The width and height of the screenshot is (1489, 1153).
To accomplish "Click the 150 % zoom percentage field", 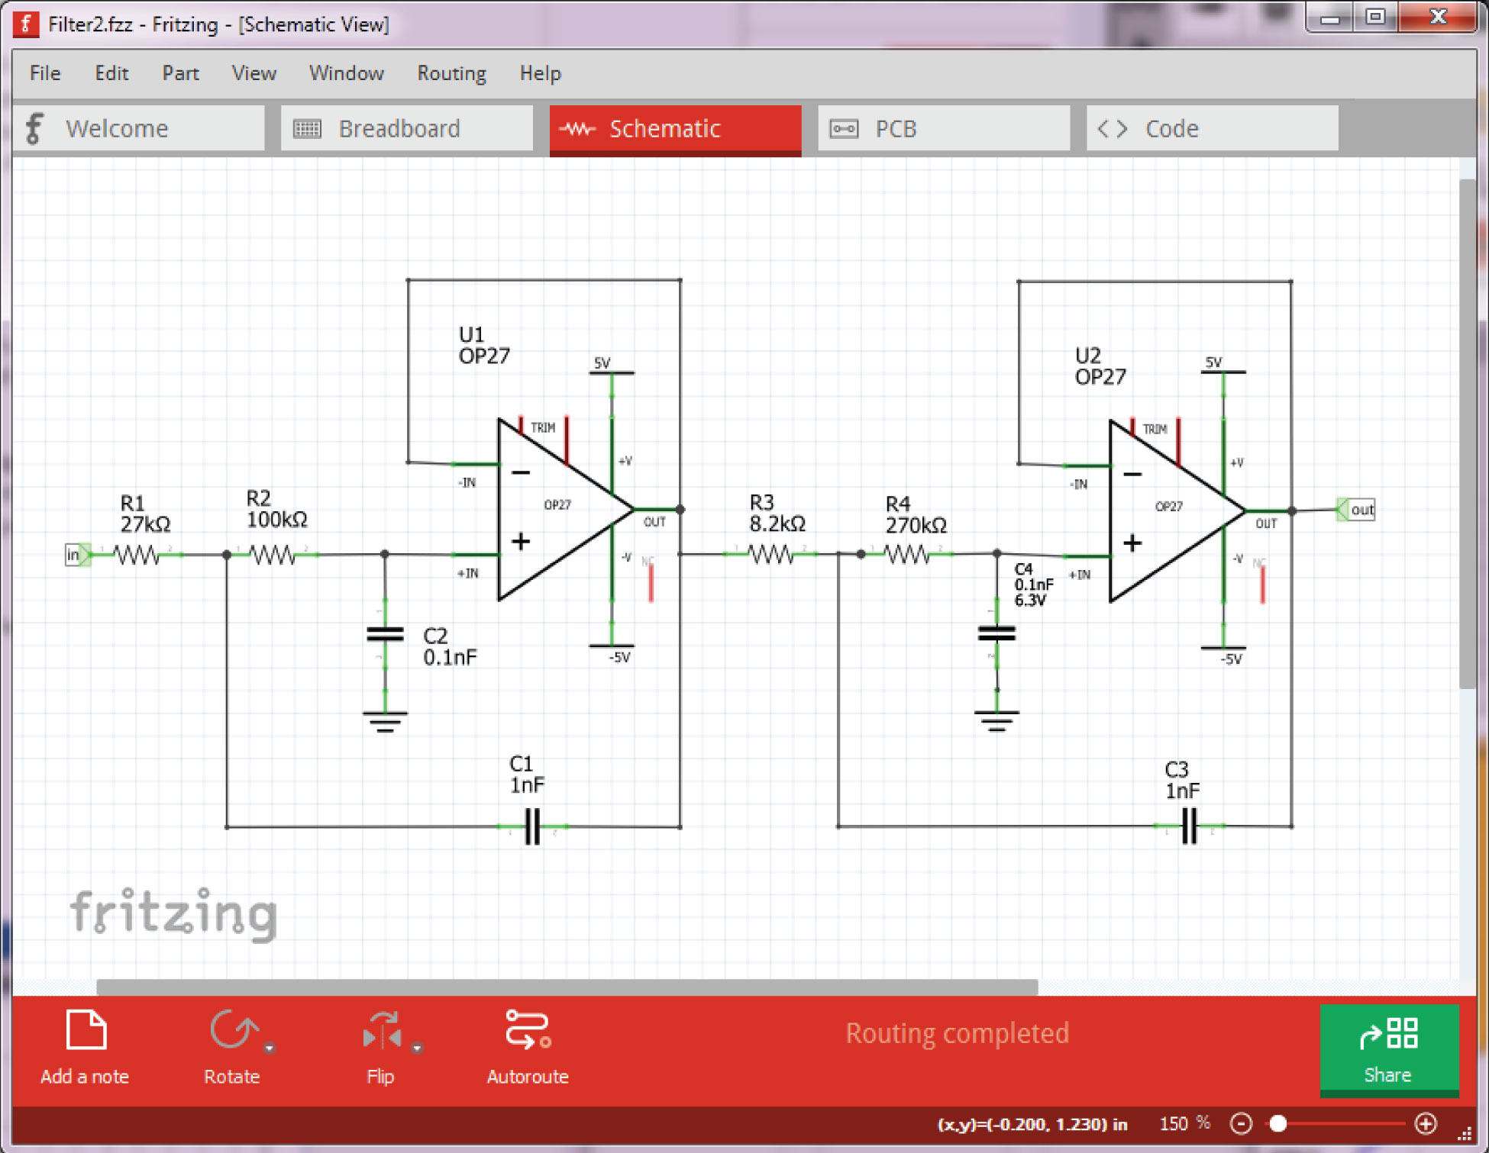I will (1184, 1123).
